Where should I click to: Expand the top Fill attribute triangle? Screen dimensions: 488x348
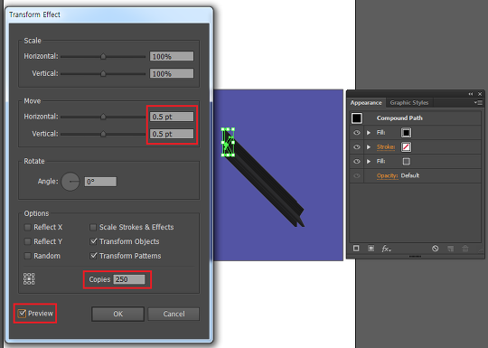[369, 133]
